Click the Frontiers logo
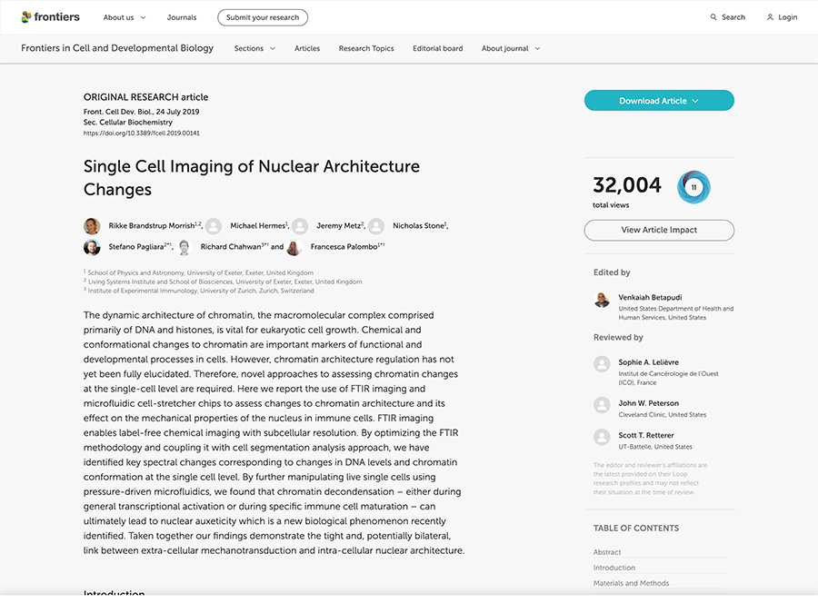 coord(50,17)
